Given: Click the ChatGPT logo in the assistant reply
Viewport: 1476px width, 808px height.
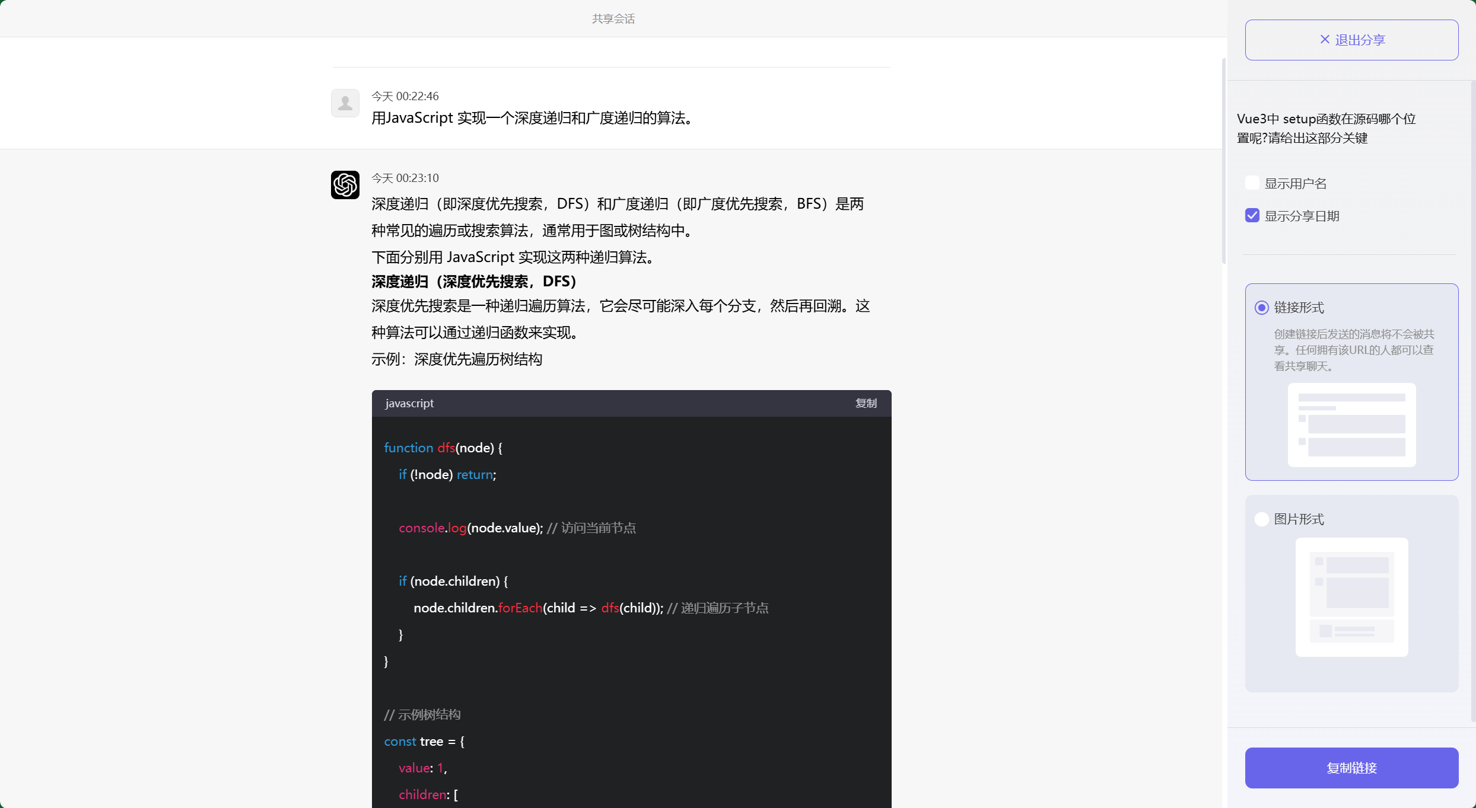Looking at the screenshot, I should [x=345, y=184].
